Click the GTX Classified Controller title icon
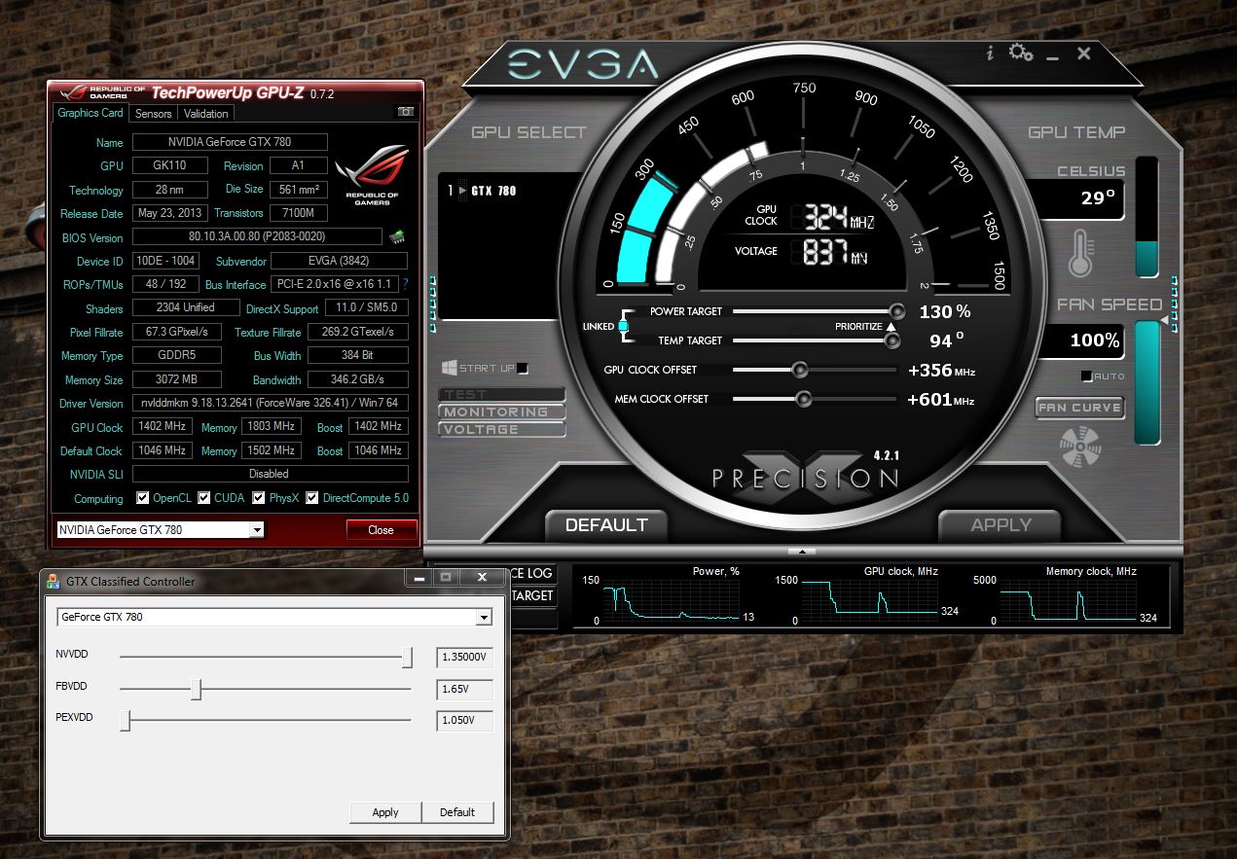1237x859 pixels. tap(54, 581)
